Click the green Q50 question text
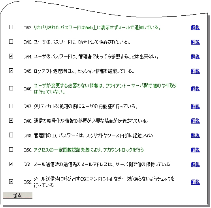The height and width of the screenshot is (208, 211). pos(89,150)
